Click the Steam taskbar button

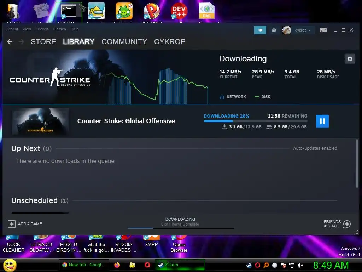(180, 265)
